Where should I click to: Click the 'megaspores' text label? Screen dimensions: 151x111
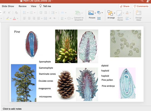(44, 89)
